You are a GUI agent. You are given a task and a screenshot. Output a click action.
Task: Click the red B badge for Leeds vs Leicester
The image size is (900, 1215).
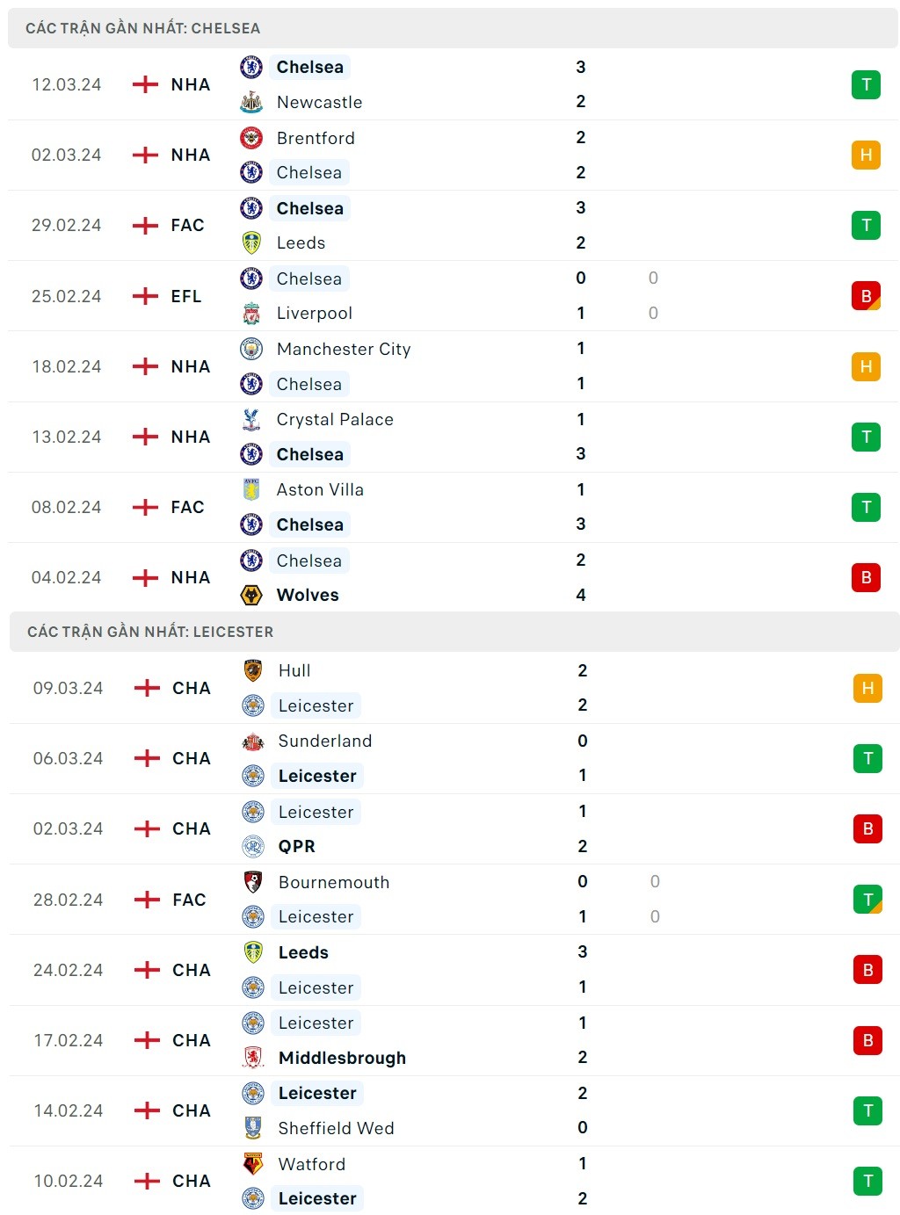click(x=867, y=970)
